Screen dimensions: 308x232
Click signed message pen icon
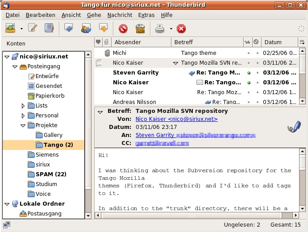point(294,127)
